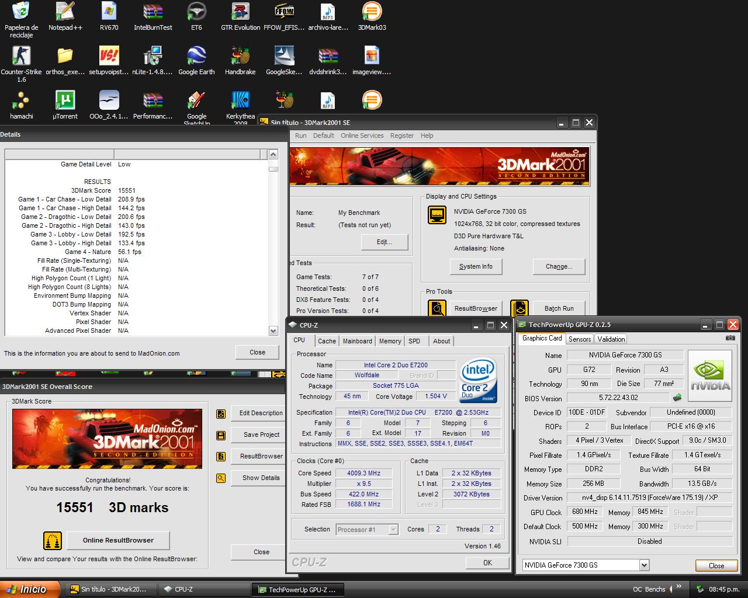
Task: Click the GPU-Z BIOS save icon
Action: pos(677,398)
